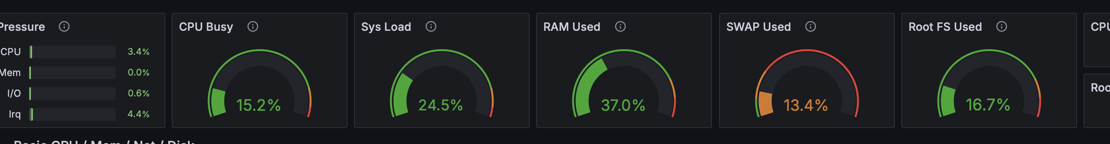Select the Irq pressure bar gauge
Viewport: 1110px width, 144px height.
click(x=72, y=114)
